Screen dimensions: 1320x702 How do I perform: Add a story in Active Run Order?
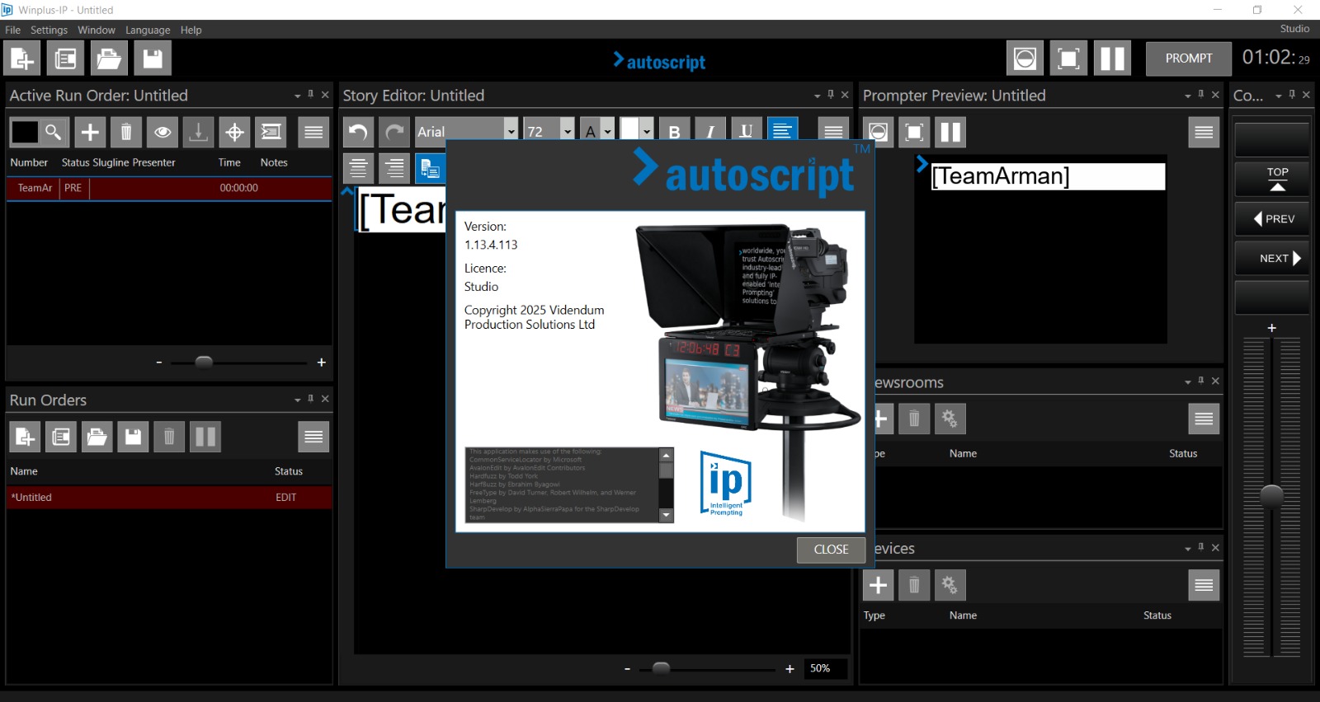[x=90, y=132]
